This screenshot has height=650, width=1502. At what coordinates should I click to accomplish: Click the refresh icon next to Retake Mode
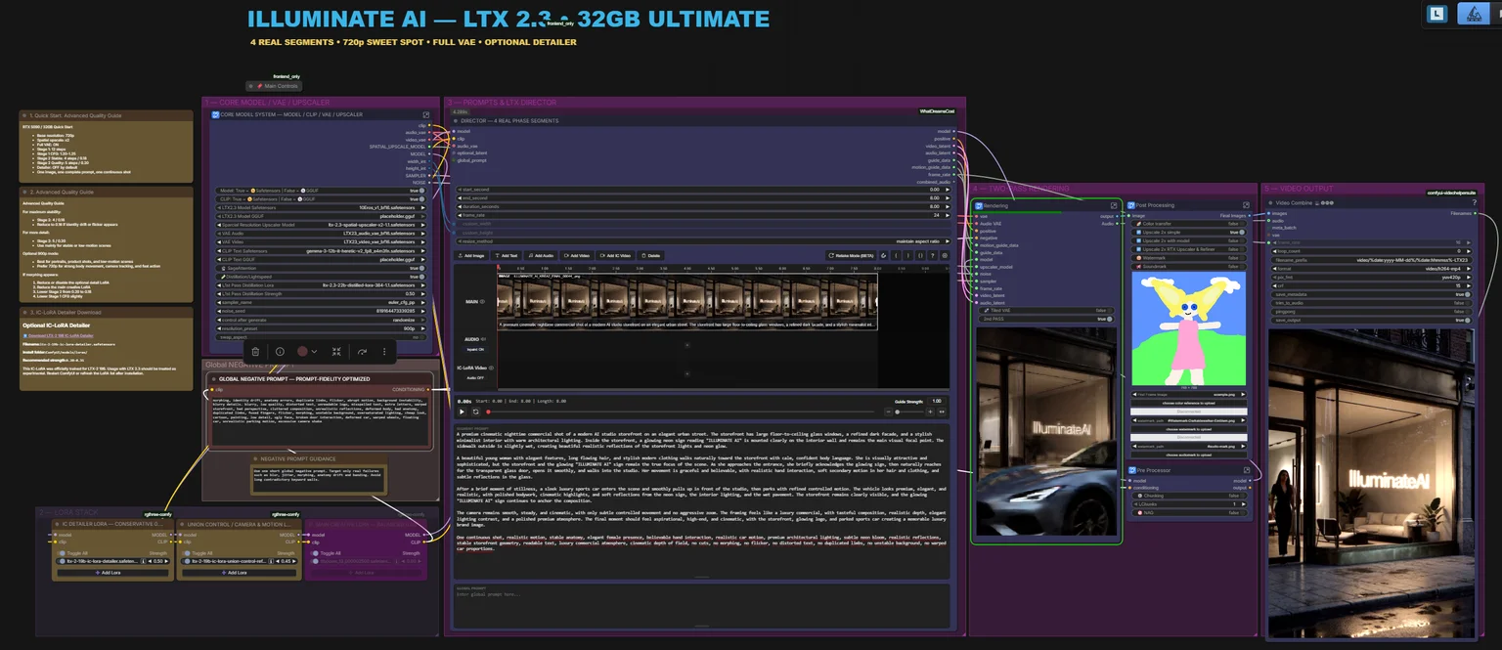click(883, 255)
